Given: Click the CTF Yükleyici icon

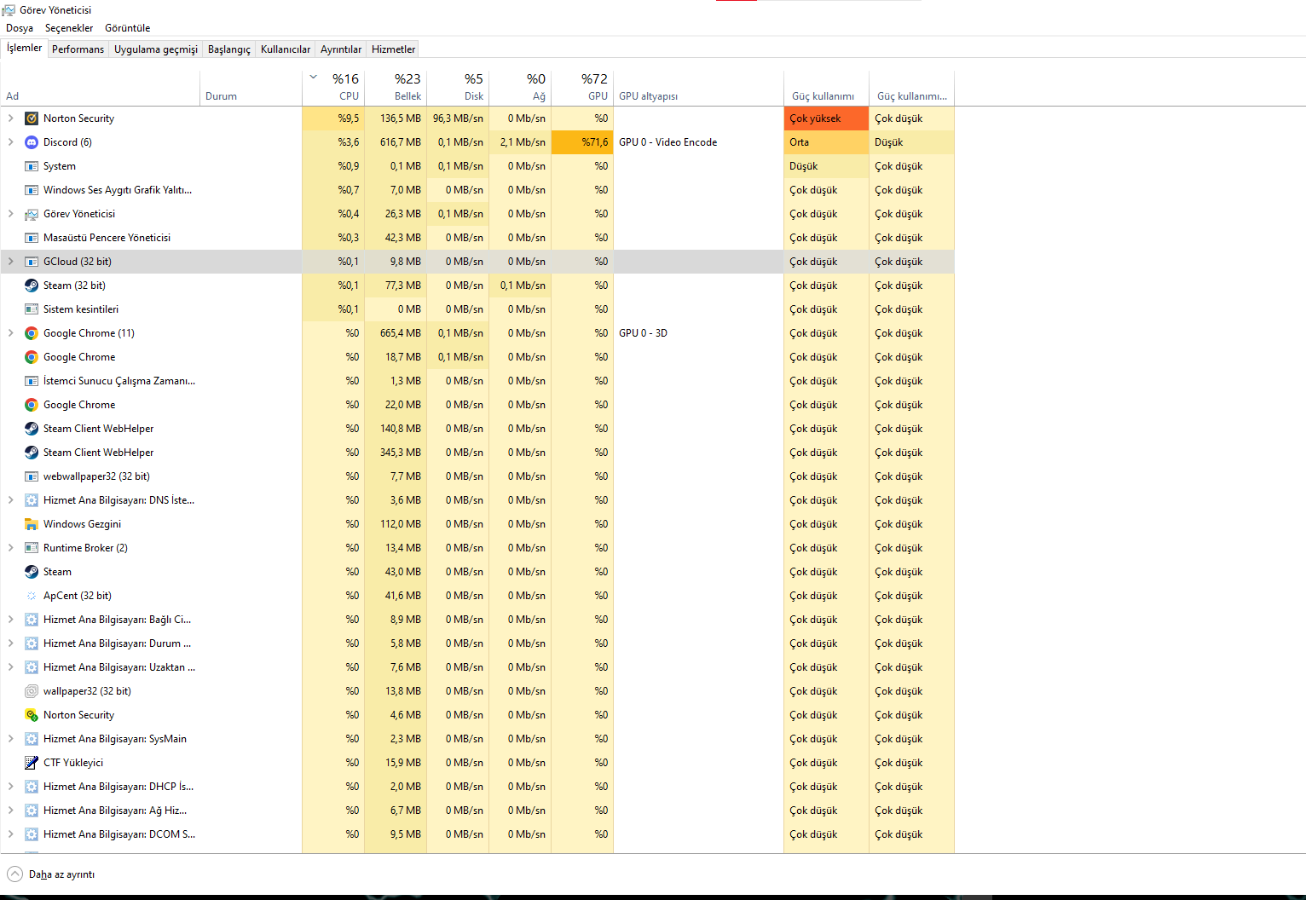Looking at the screenshot, I should tap(32, 763).
